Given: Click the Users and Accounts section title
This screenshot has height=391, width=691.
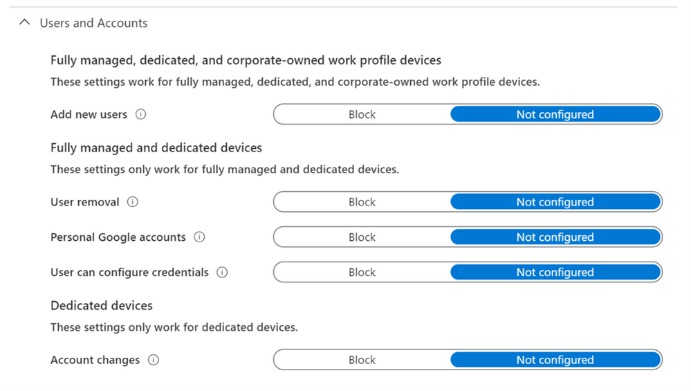Looking at the screenshot, I should (93, 23).
